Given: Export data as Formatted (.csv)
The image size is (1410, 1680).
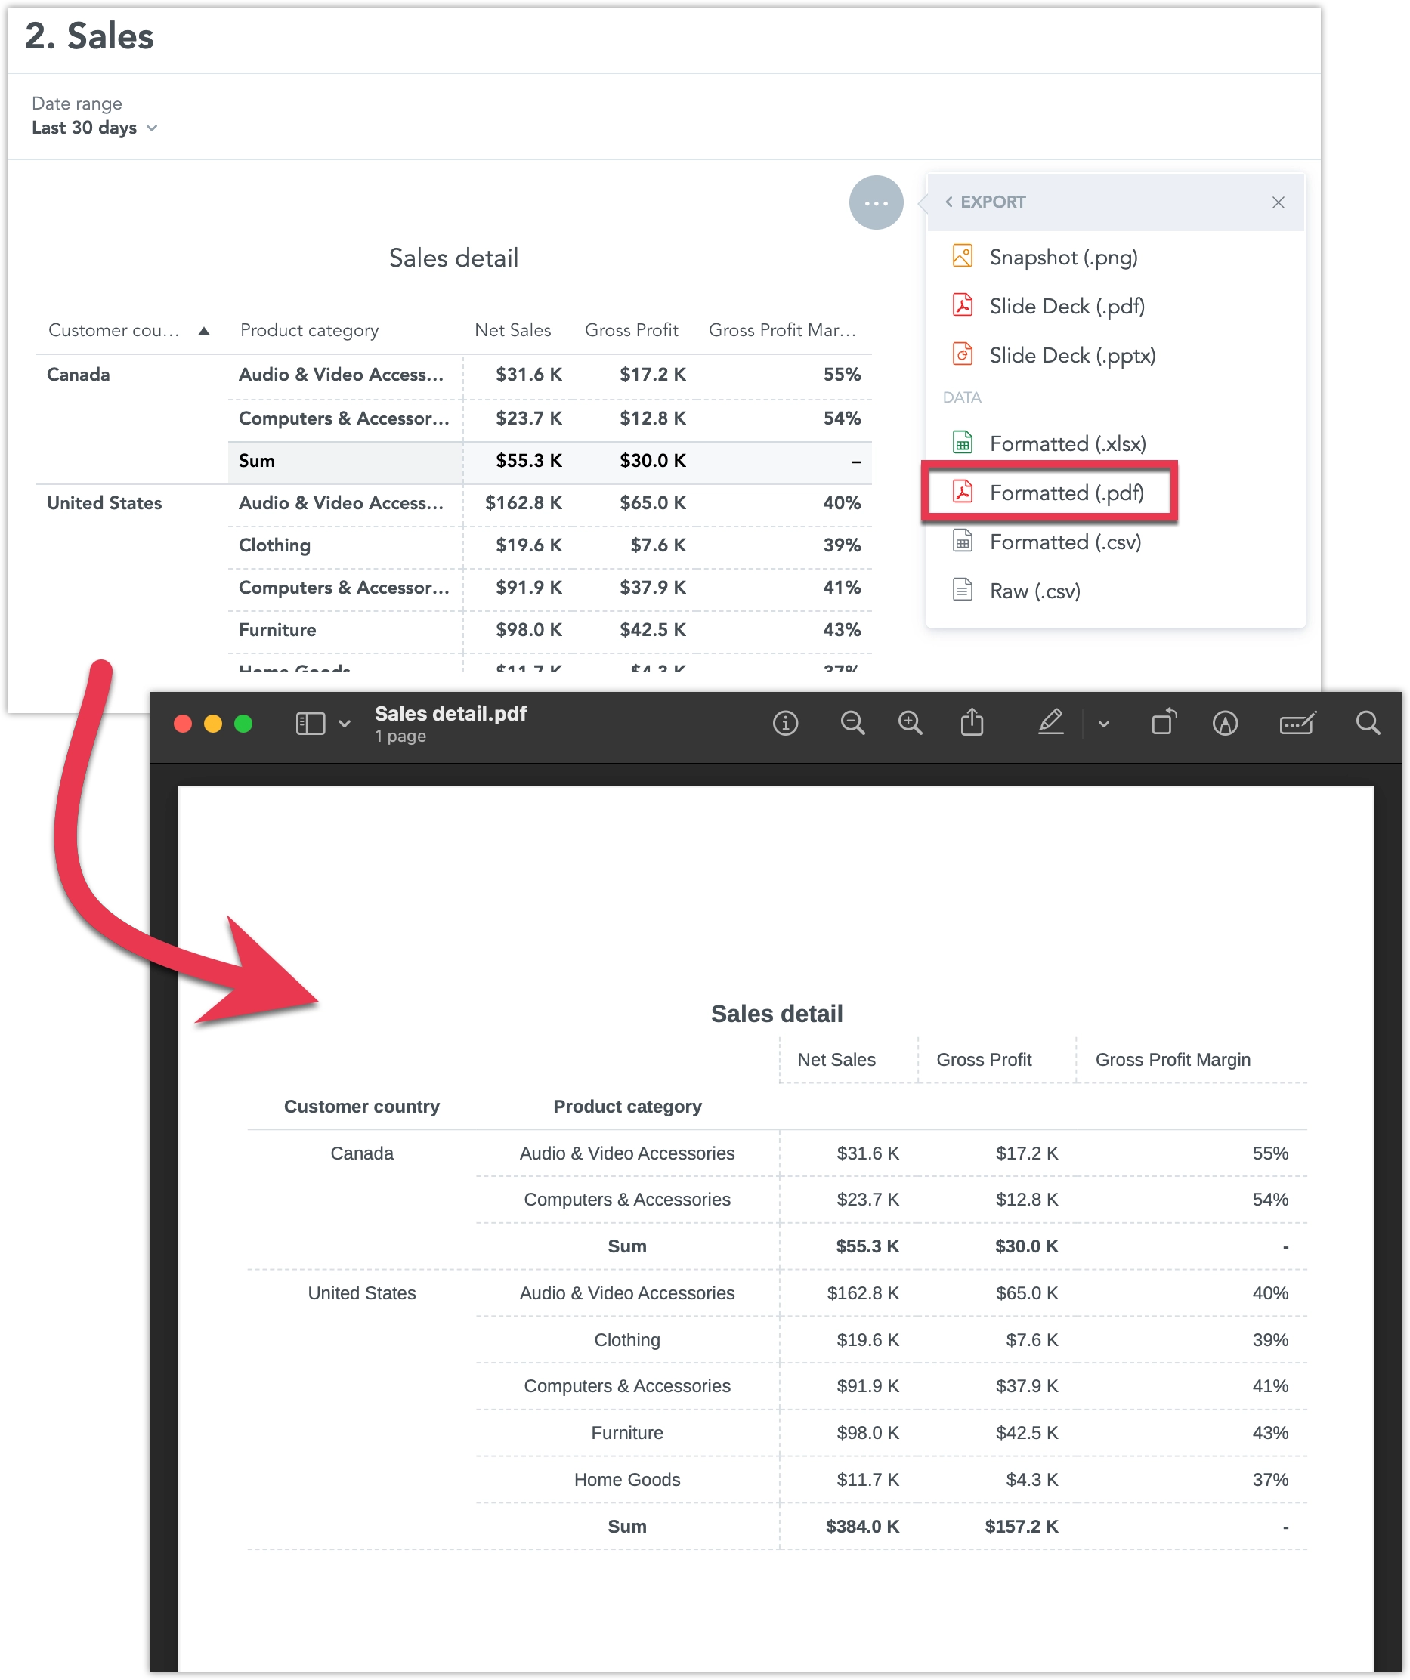Looking at the screenshot, I should tap(1065, 542).
